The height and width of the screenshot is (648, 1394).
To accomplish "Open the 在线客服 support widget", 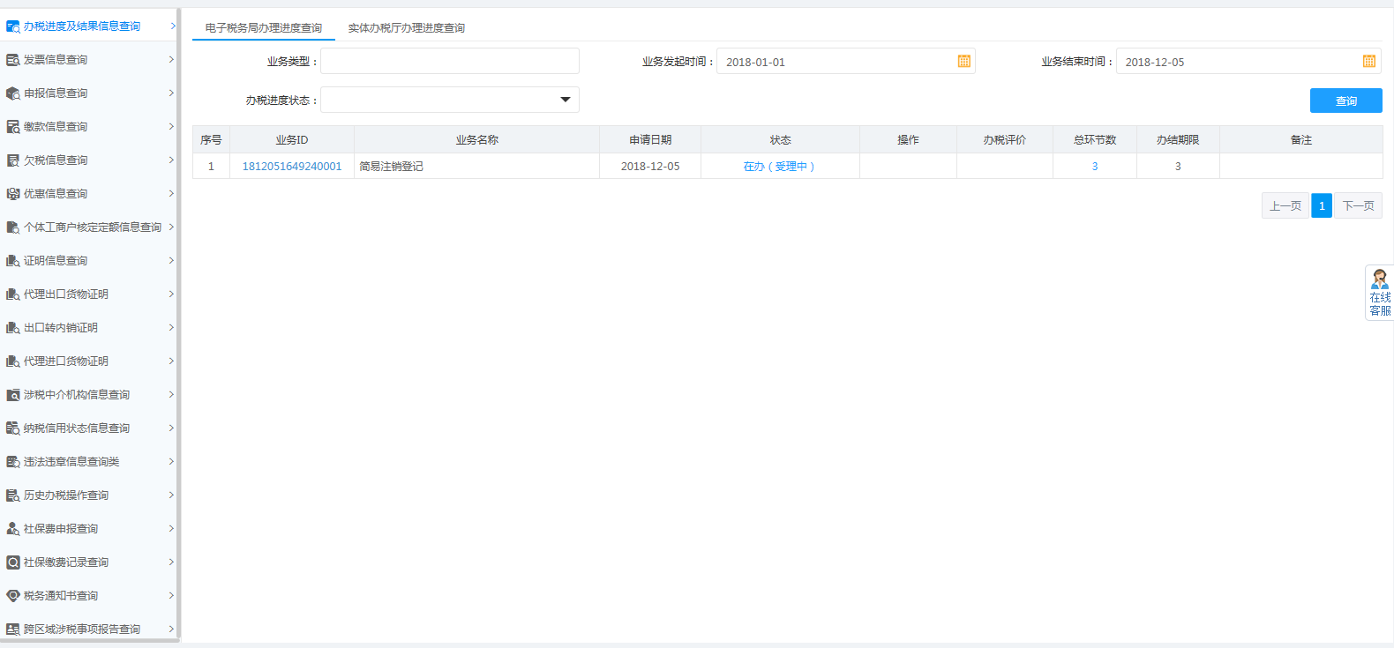I will 1379,293.
